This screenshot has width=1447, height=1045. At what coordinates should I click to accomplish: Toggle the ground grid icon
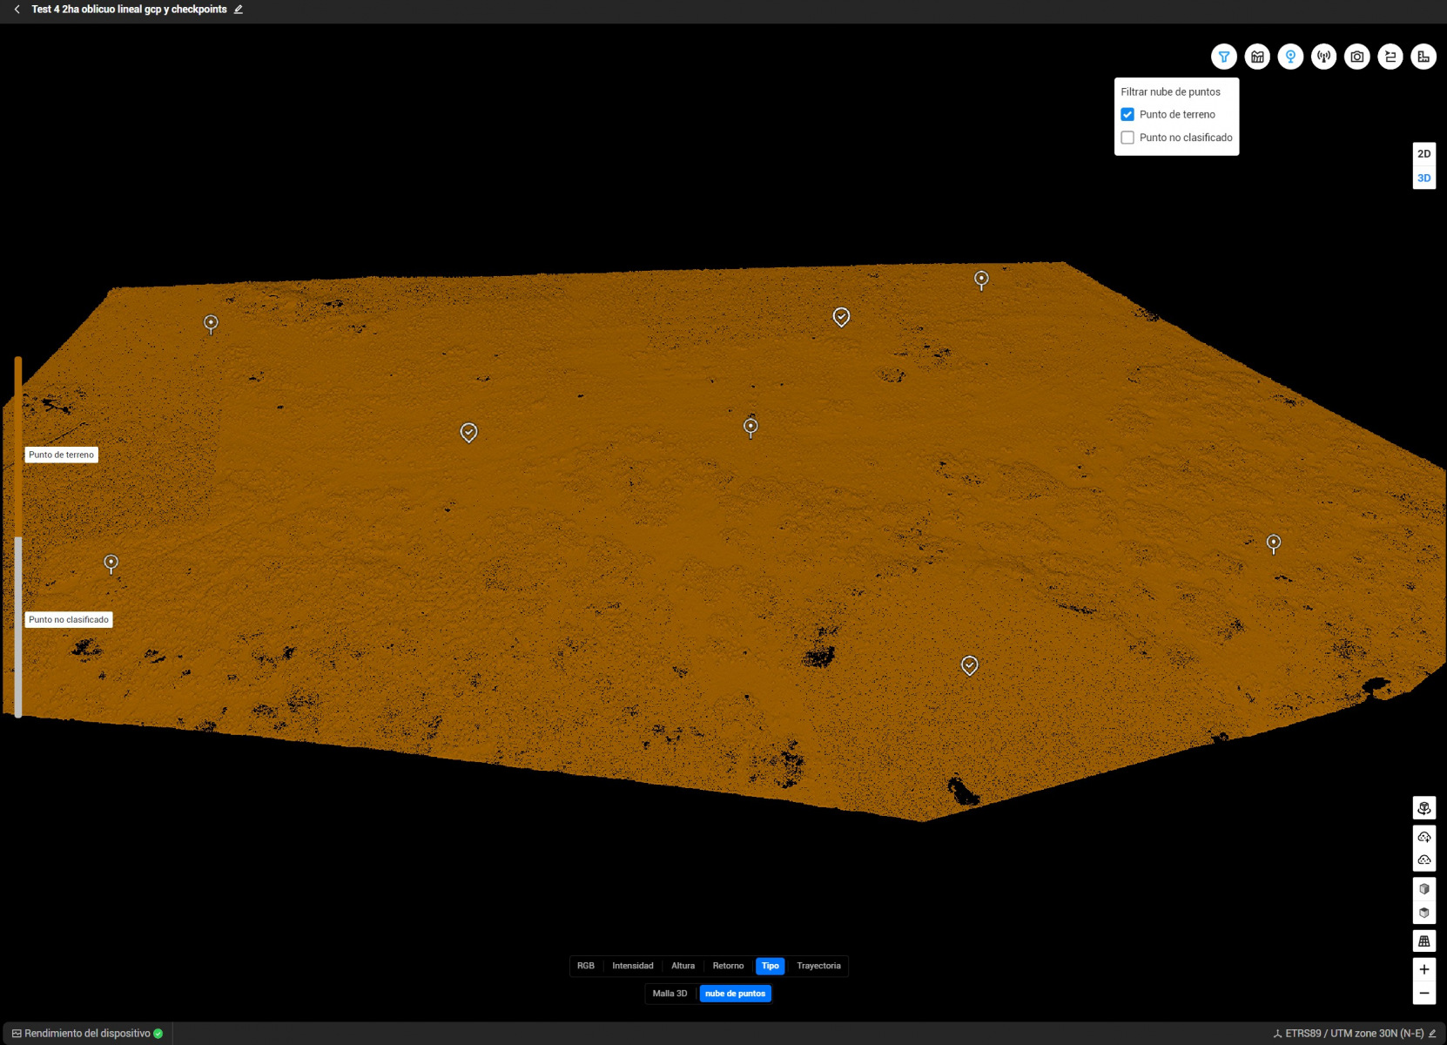(1423, 941)
